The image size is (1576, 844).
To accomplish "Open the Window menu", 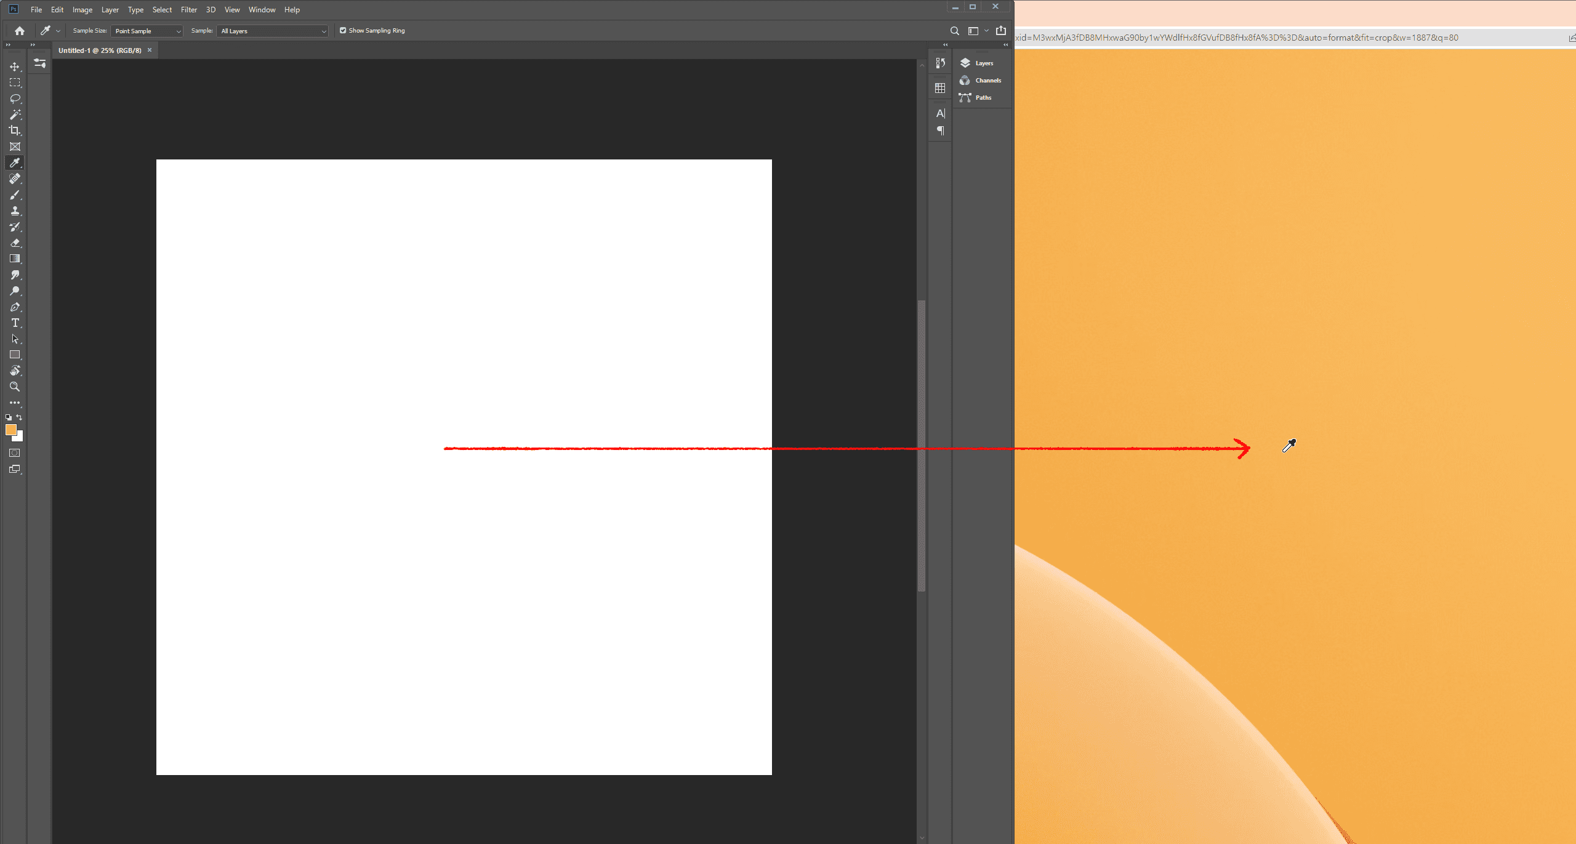I will click(x=262, y=10).
